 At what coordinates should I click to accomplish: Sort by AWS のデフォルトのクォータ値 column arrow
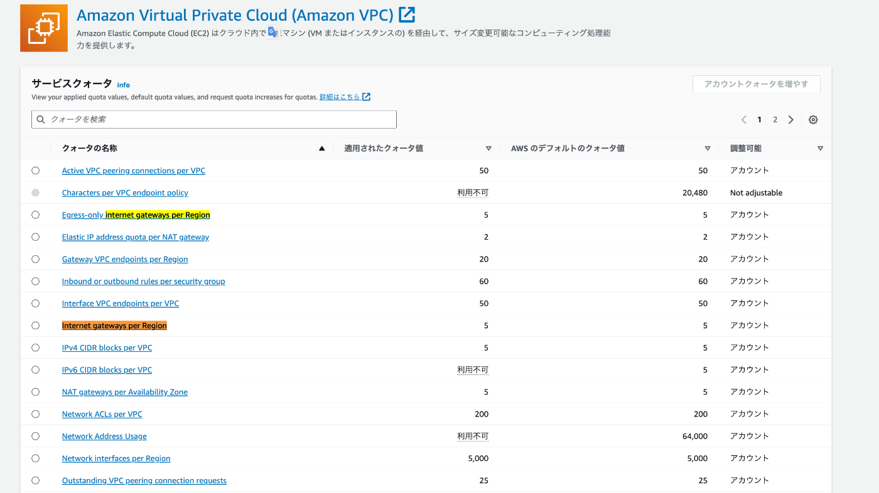[x=708, y=149]
